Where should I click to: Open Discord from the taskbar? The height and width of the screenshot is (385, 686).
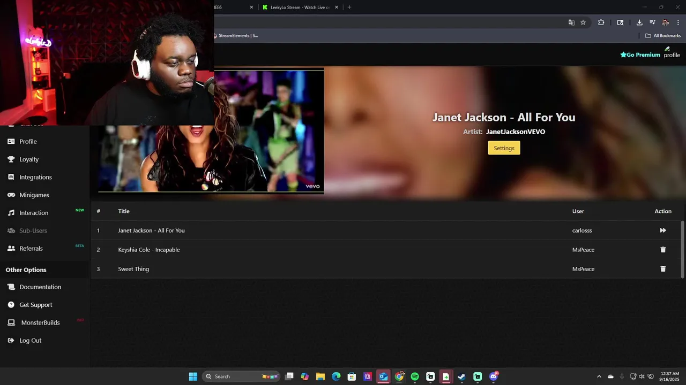pyautogui.click(x=493, y=376)
